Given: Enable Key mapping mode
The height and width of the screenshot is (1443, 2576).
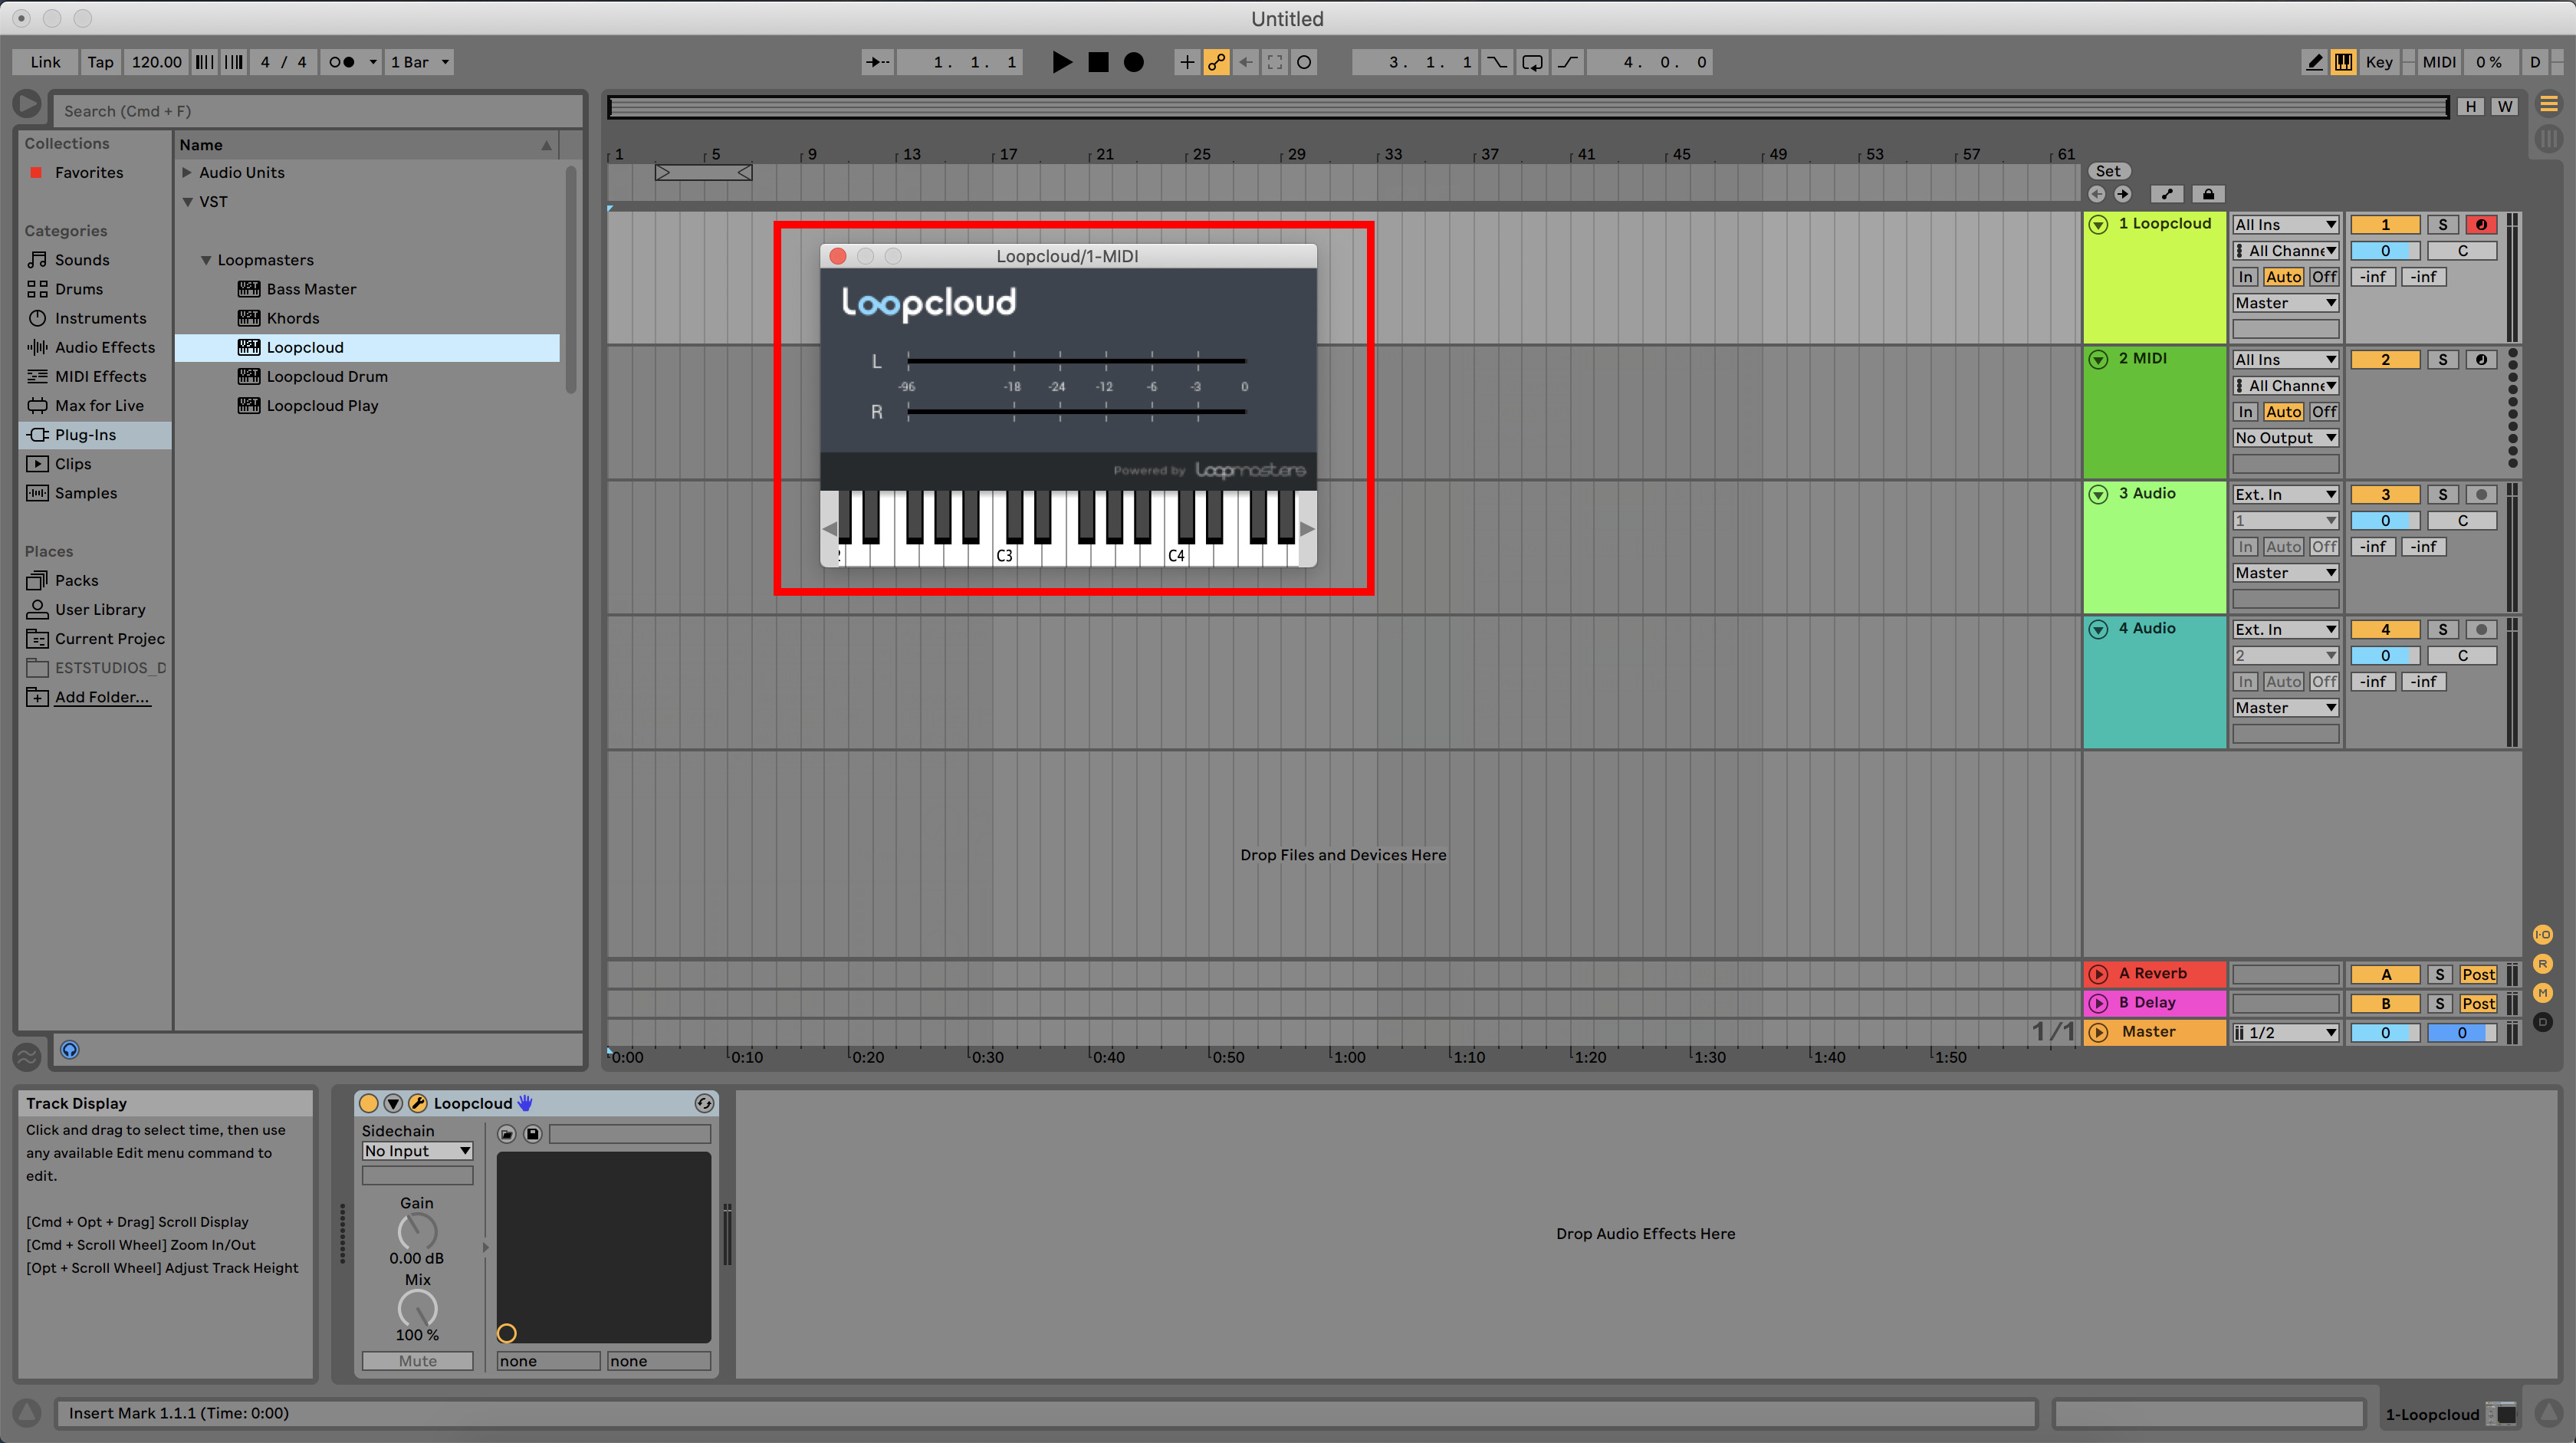Looking at the screenshot, I should tap(2379, 61).
